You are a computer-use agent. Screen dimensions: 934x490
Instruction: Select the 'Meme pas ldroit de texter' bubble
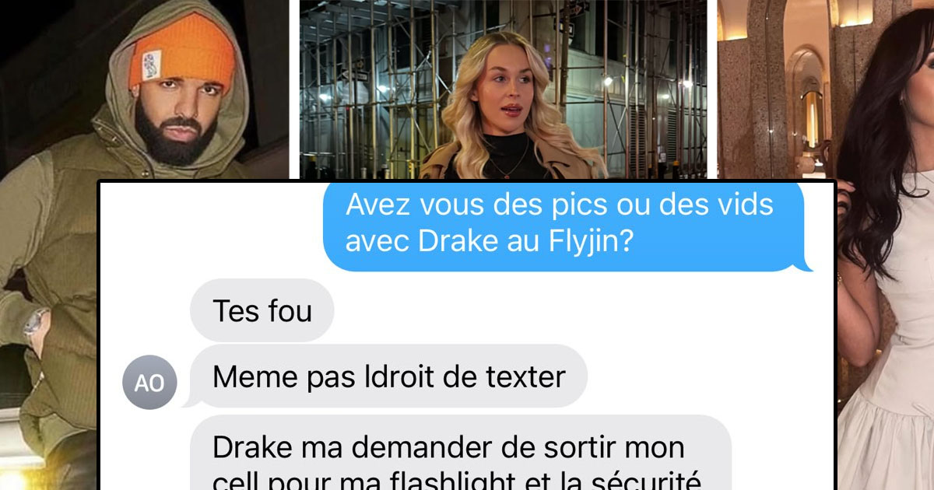(x=388, y=376)
